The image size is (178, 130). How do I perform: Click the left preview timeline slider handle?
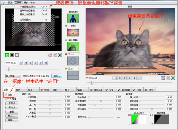point(9,69)
